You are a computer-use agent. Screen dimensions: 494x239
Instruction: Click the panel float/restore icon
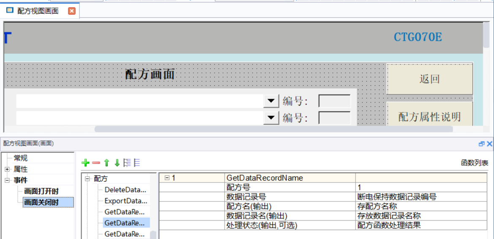481,144
